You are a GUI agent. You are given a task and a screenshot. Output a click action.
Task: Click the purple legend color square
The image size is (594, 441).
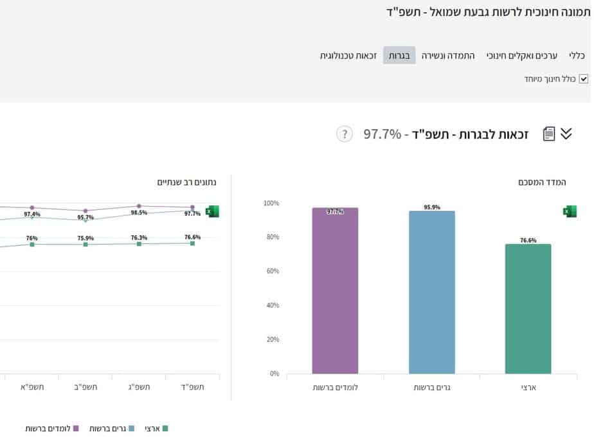pyautogui.click(x=75, y=428)
